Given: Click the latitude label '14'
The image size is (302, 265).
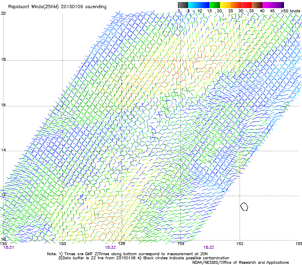Looking at the screenshot, I should [x=3, y=150].
